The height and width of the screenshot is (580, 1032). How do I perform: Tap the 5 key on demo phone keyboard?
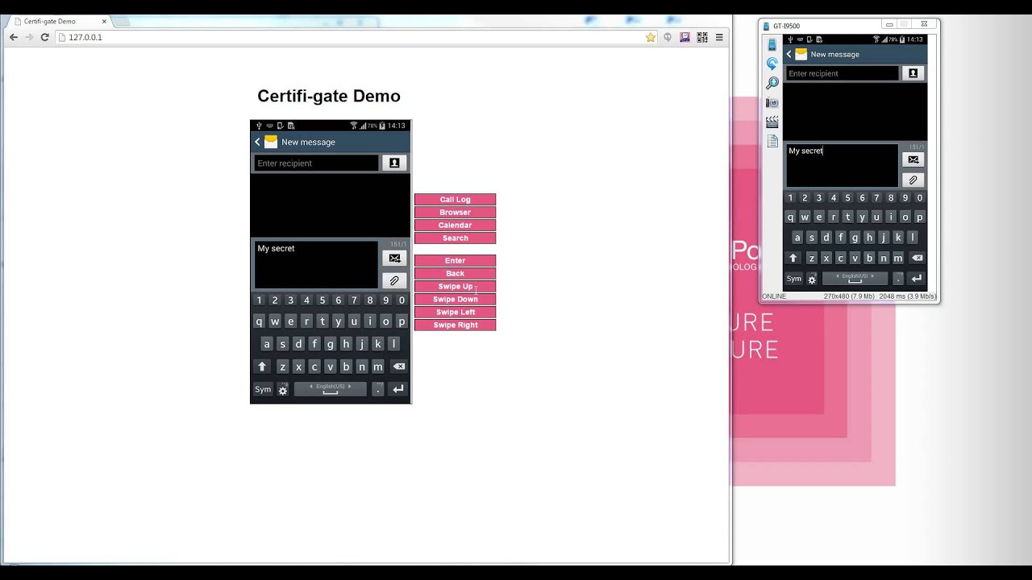click(x=322, y=300)
